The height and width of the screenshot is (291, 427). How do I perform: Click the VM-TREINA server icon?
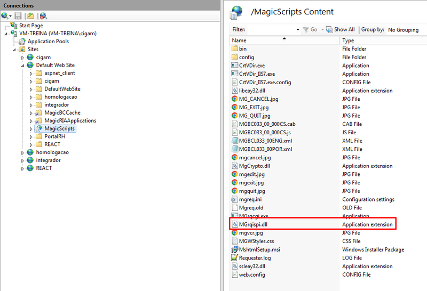[x=14, y=33]
